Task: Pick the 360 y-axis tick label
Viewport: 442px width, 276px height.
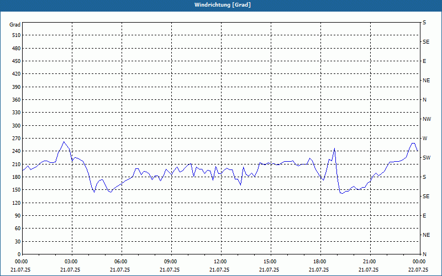Action: pyautogui.click(x=17, y=100)
